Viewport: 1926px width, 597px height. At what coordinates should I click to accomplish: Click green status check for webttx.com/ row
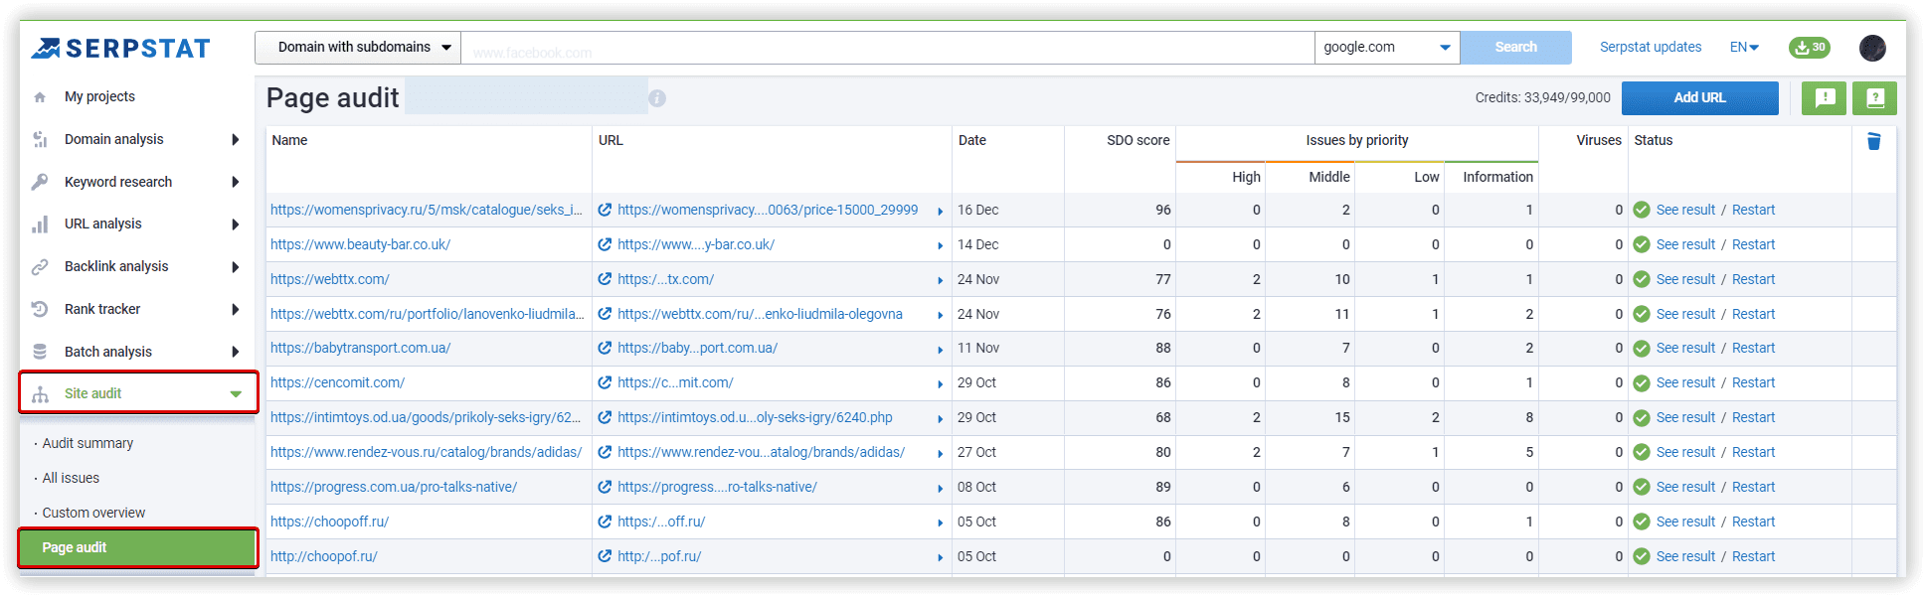click(1642, 279)
